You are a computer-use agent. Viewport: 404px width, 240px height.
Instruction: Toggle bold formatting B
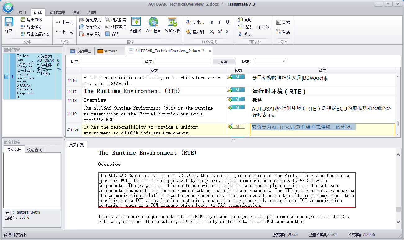[x=212, y=22]
